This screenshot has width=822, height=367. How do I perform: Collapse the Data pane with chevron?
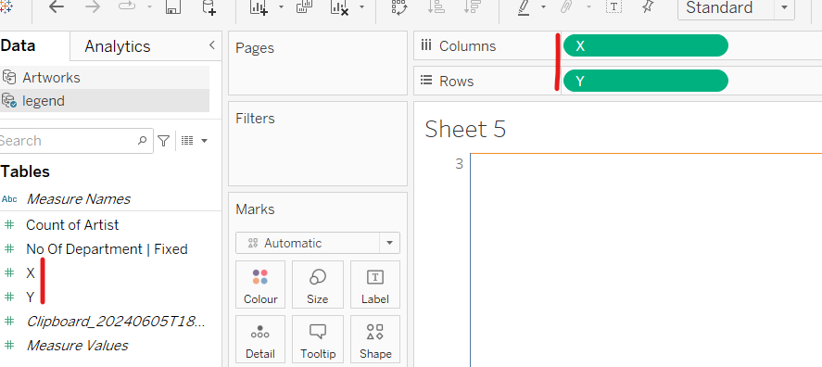pos(212,45)
